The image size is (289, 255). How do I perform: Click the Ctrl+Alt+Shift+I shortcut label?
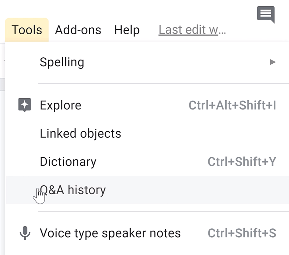click(232, 105)
